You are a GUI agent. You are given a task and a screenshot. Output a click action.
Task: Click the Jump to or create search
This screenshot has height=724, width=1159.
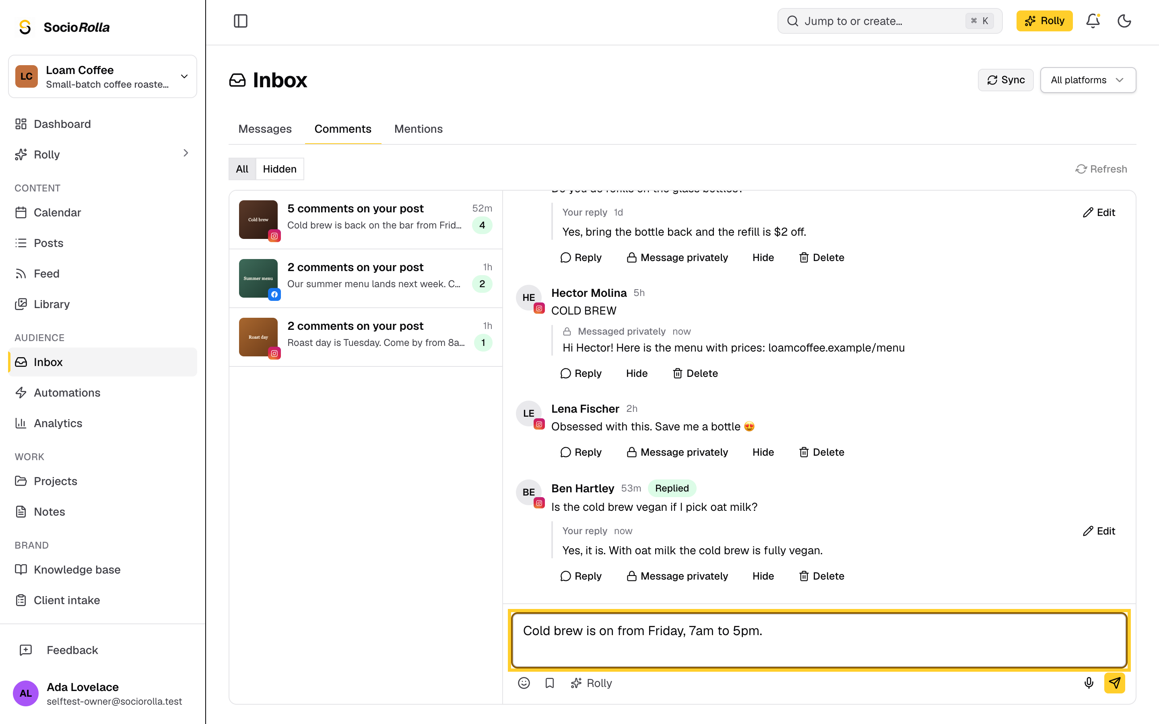click(x=889, y=21)
